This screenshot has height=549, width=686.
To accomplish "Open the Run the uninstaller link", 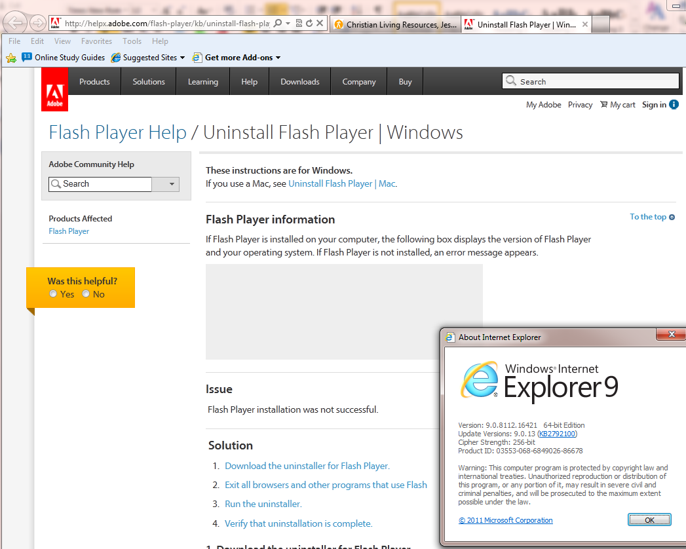I will (263, 504).
